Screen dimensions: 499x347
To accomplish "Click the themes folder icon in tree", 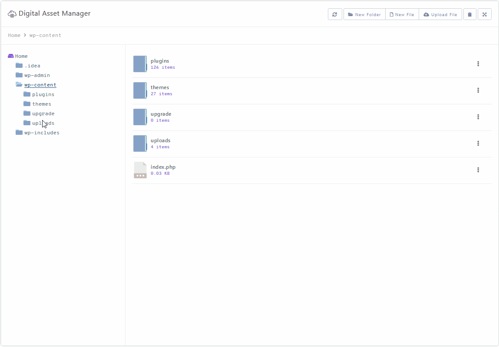I will [27, 103].
